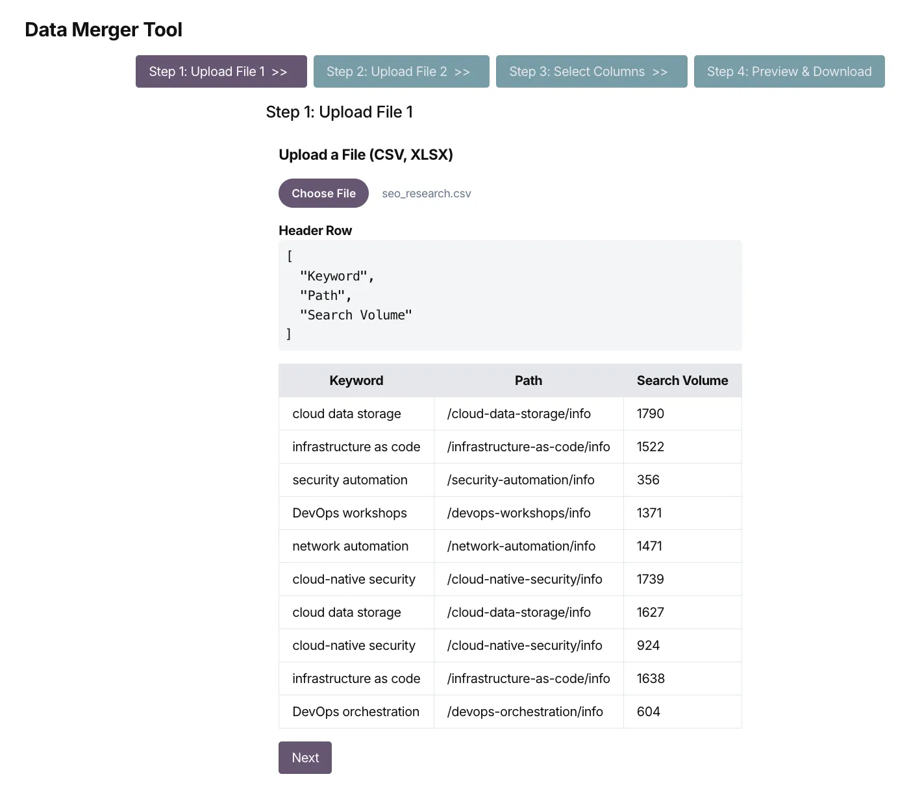Select the search volume value 924
Screen dimensions: 909x796
[682, 645]
